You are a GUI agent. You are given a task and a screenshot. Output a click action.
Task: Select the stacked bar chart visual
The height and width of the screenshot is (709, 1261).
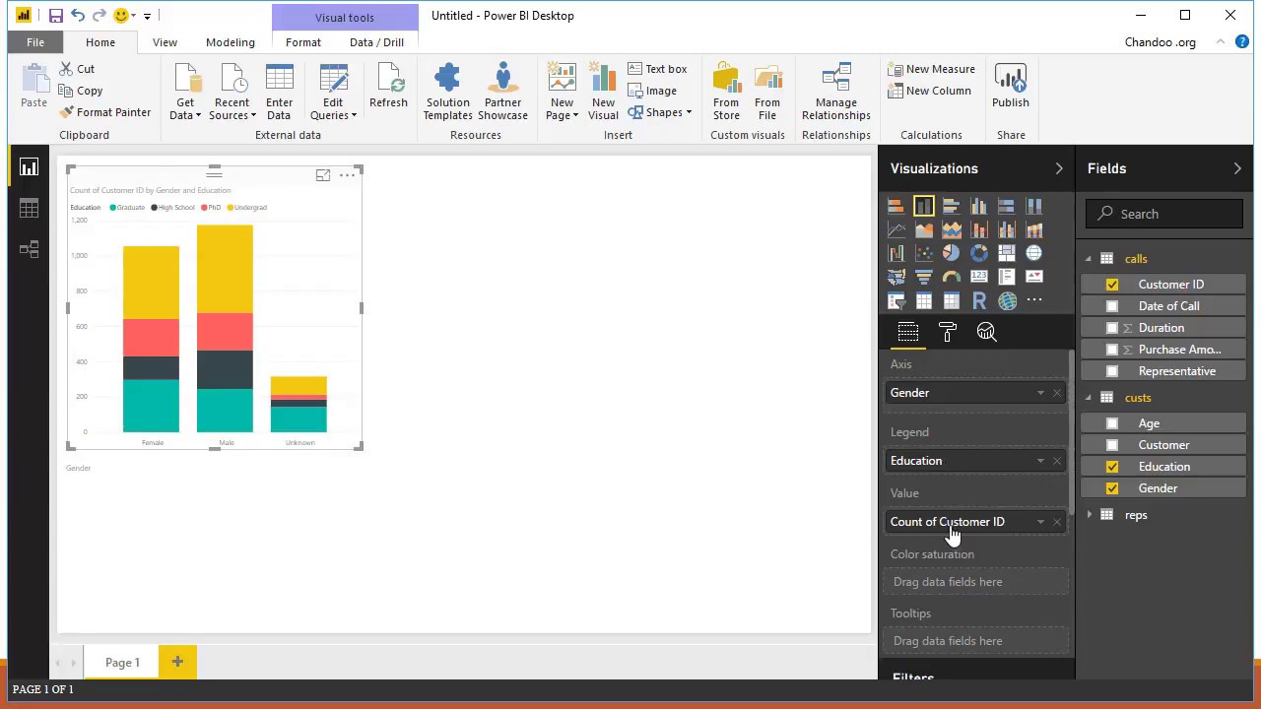(896, 206)
